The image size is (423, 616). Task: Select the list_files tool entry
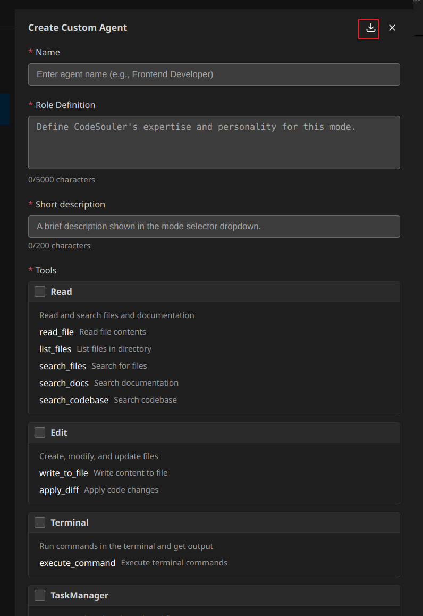coord(55,349)
